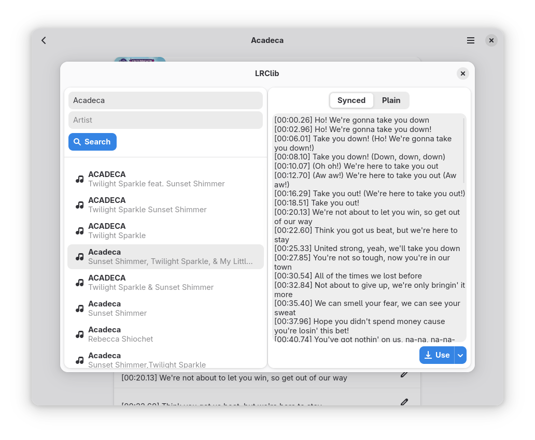Click the Use download button

click(x=437, y=355)
